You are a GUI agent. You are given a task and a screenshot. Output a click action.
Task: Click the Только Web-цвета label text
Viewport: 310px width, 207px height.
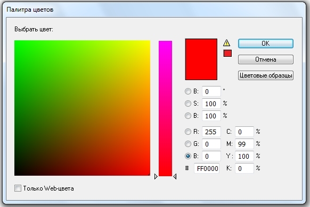(x=48, y=188)
